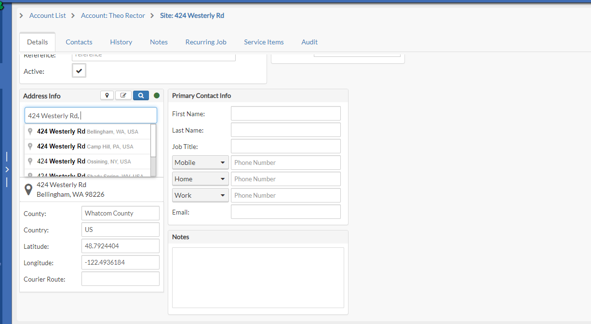Click the blue search magnifier button
This screenshot has width=591, height=324.
tap(141, 95)
